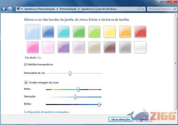178x125 pixels.
Task: Go to Personalização breadcrumb
Action: click(x=68, y=9)
